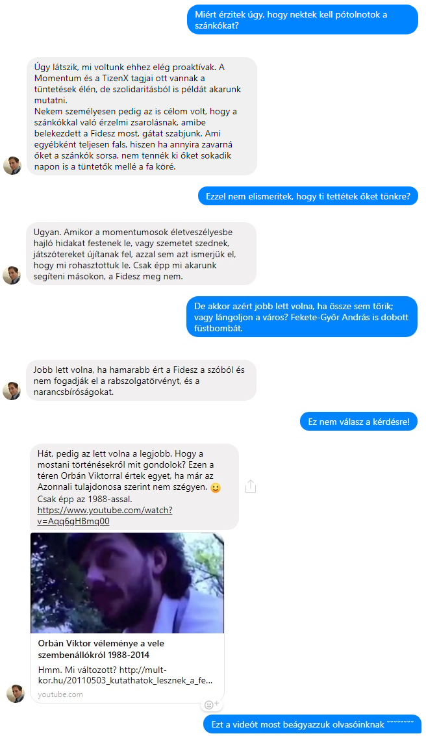This screenshot has width=426, height=736.
Task: Click sender avatar beside the 'Ugyan. Amikor' message
Action: pos(12,275)
